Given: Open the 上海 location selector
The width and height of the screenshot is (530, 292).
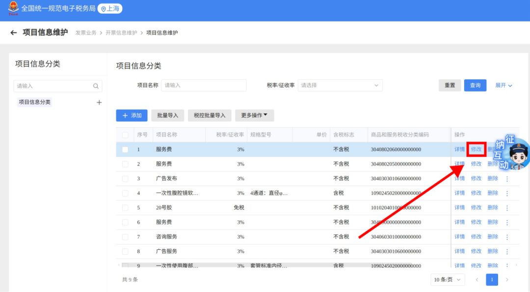Looking at the screenshot, I should tap(110, 8).
